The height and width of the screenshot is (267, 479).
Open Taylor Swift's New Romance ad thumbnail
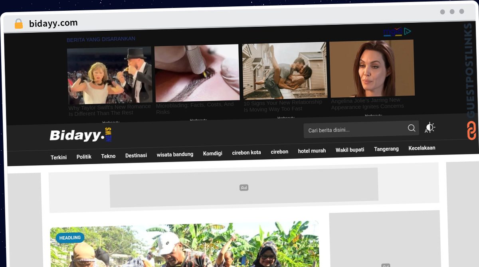pyautogui.click(x=109, y=75)
